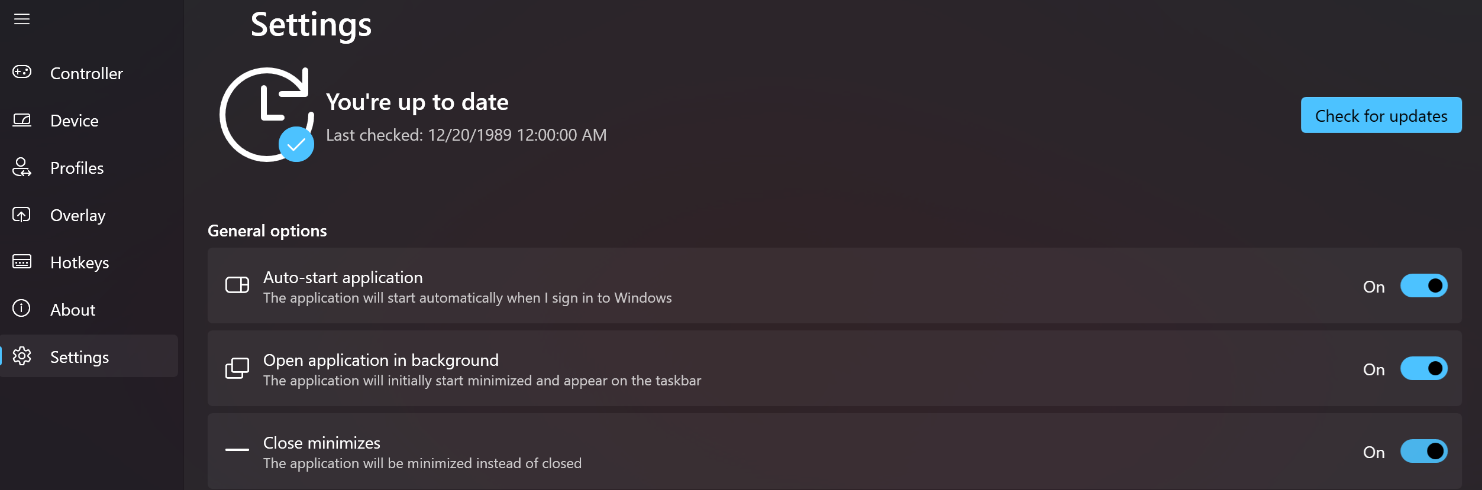Viewport: 1482px width, 490px height.
Task: Toggle the Close minimizes switch
Action: click(x=1423, y=452)
